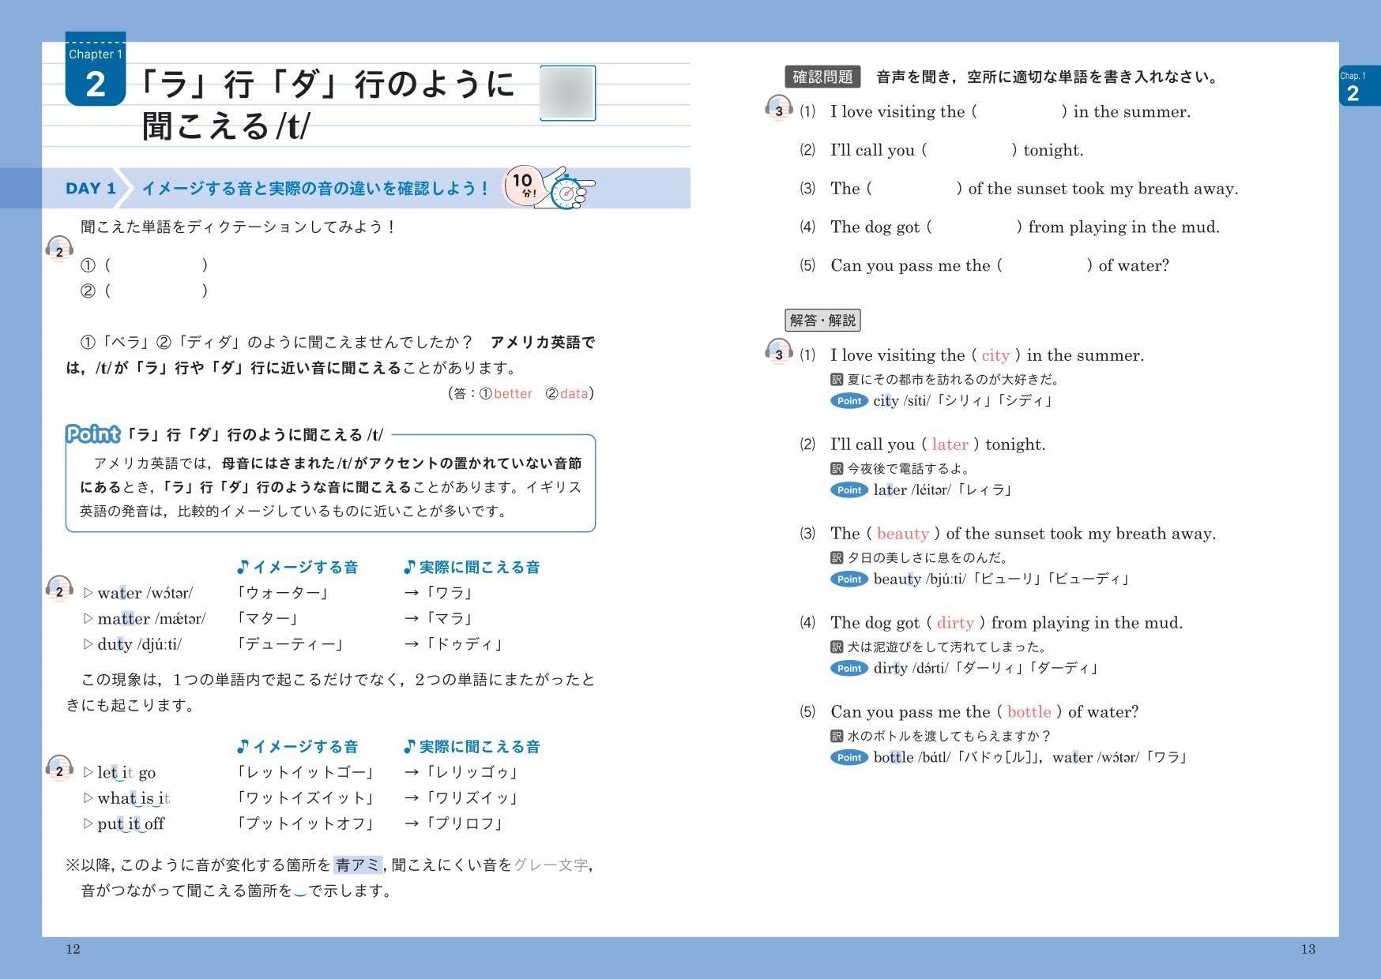
Task: Click 「ワリズイッ」 for what is it
Action: (472, 798)
